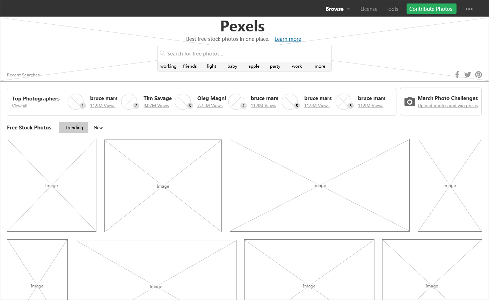Image resolution: width=489 pixels, height=300 pixels.
Task: Click Upload photos and win prizes link
Action: click(x=448, y=105)
